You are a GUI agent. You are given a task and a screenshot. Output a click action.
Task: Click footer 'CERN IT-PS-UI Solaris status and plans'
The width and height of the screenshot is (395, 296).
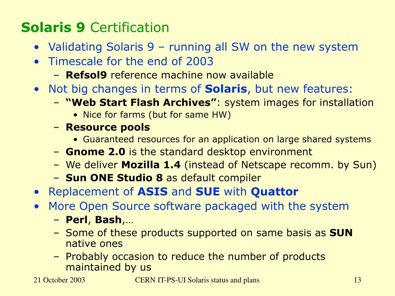coord(197,280)
